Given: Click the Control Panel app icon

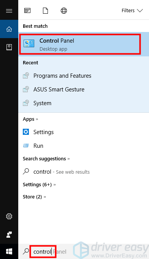Looking at the screenshot, I should (x=29, y=43).
